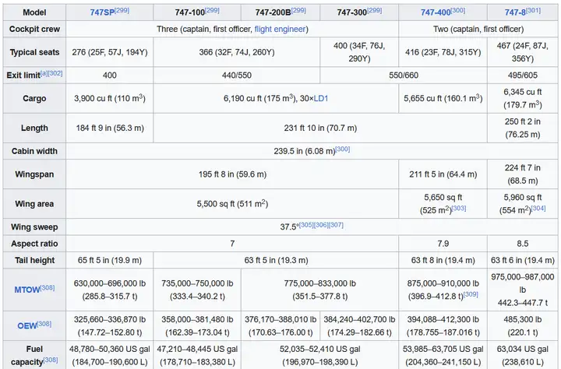This screenshot has height=369, width=561.
Task: Open citation 302 beside Exit limit
Action: pyautogui.click(x=55, y=73)
